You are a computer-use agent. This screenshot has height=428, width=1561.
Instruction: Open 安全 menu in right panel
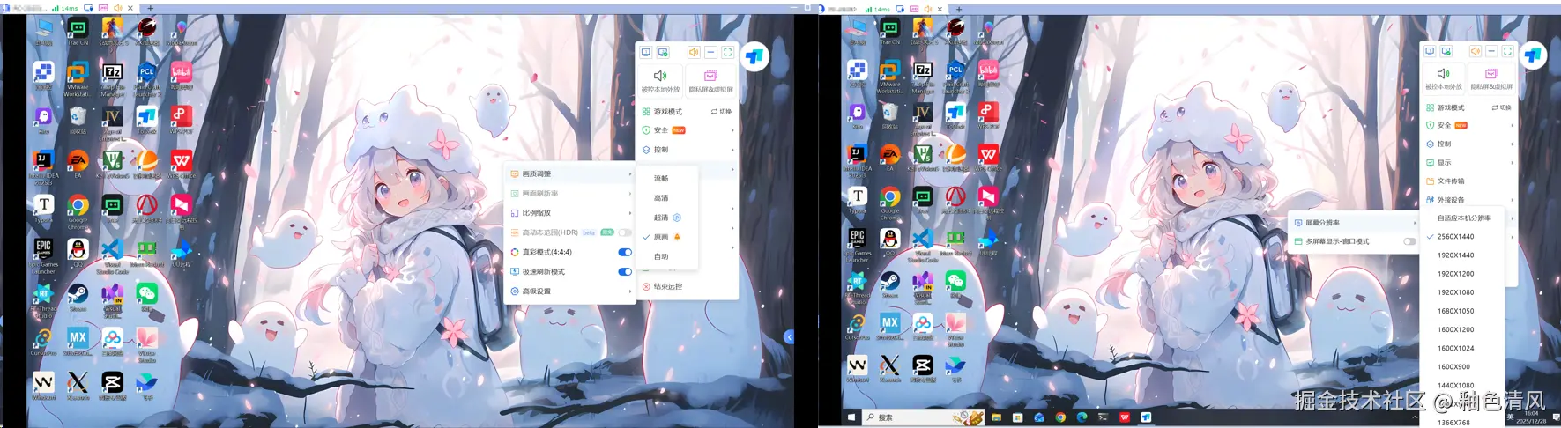(1469, 125)
